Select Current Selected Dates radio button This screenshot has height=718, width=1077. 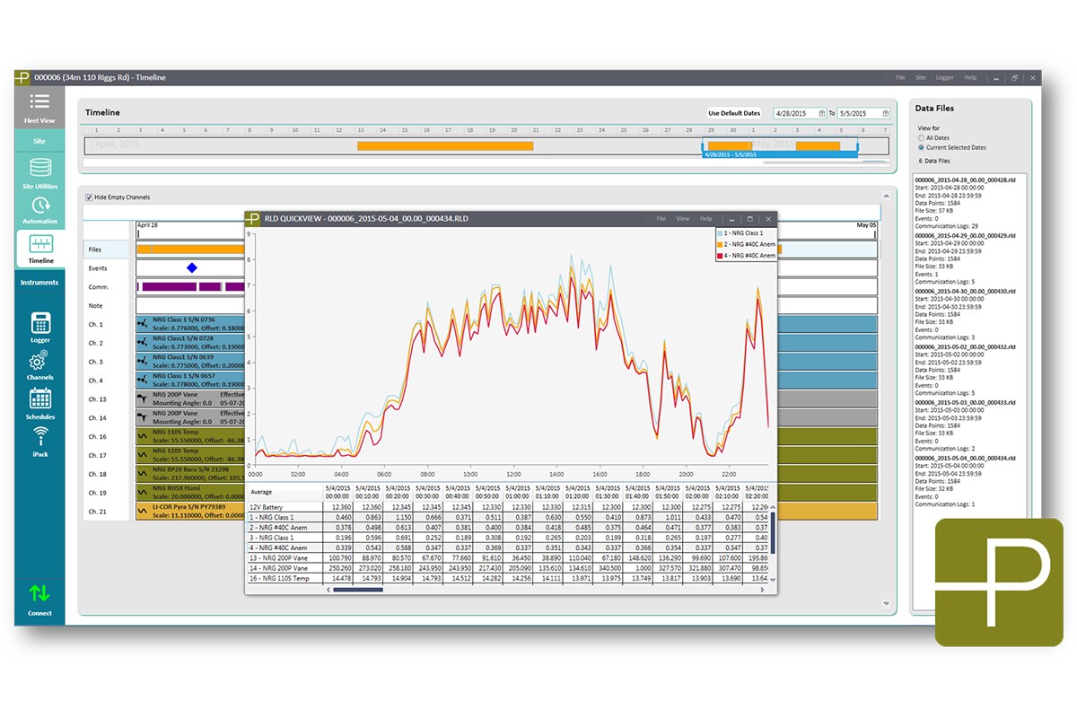point(921,147)
